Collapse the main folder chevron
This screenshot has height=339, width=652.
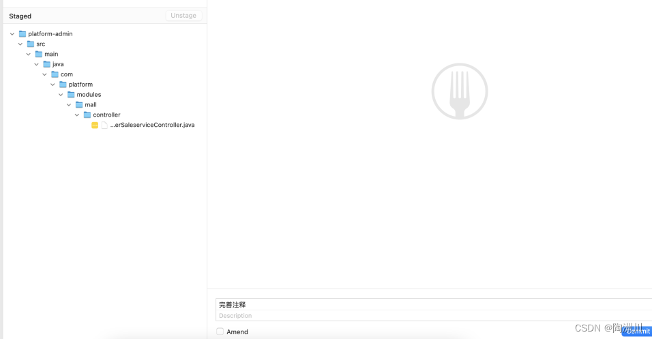click(x=28, y=54)
